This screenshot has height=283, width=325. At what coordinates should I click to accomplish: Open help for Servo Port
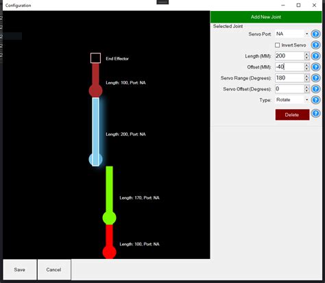[315, 34]
